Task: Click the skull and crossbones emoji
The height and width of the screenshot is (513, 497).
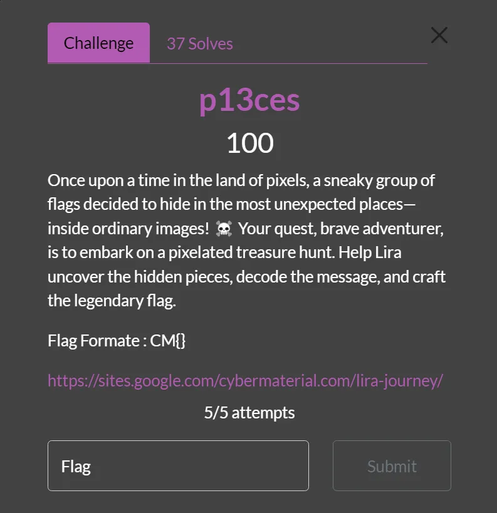Action: click(x=223, y=229)
